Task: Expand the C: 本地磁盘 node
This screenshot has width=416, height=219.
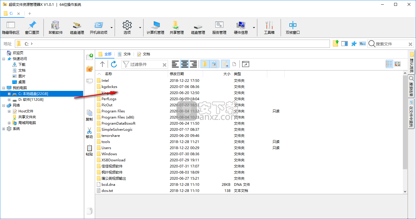Action: [9, 94]
